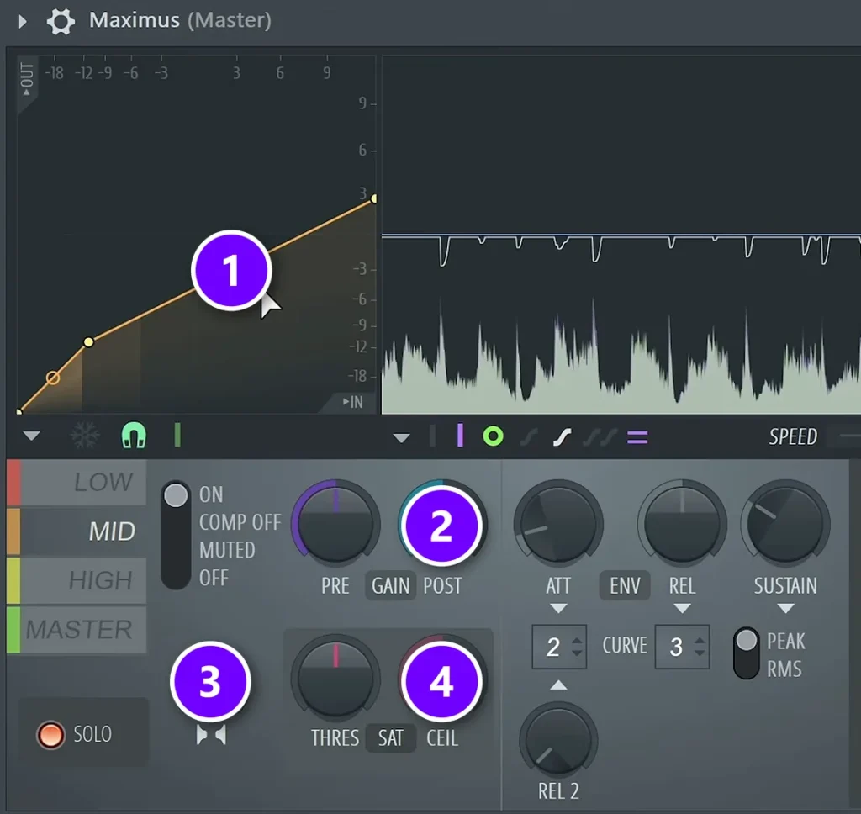The width and height of the screenshot is (861, 814).
Task: Click the purple double-line bands icon
Action: coord(637,437)
